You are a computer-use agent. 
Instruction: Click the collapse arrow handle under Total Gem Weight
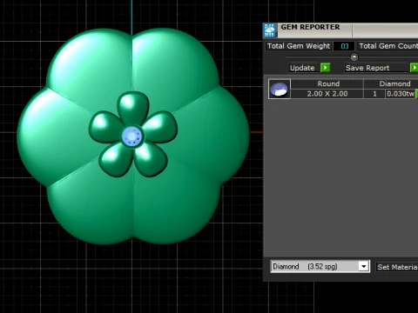tap(354, 57)
